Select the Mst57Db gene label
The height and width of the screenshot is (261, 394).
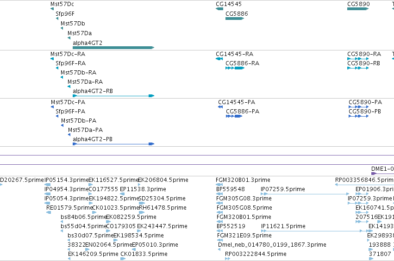[x=73, y=24]
